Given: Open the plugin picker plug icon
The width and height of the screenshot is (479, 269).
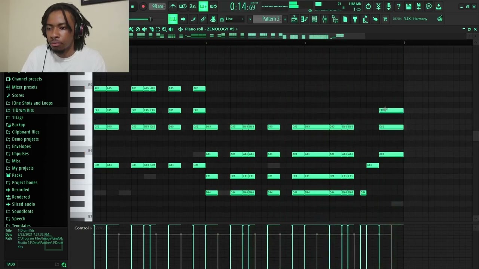Looking at the screenshot, I should [x=355, y=19].
